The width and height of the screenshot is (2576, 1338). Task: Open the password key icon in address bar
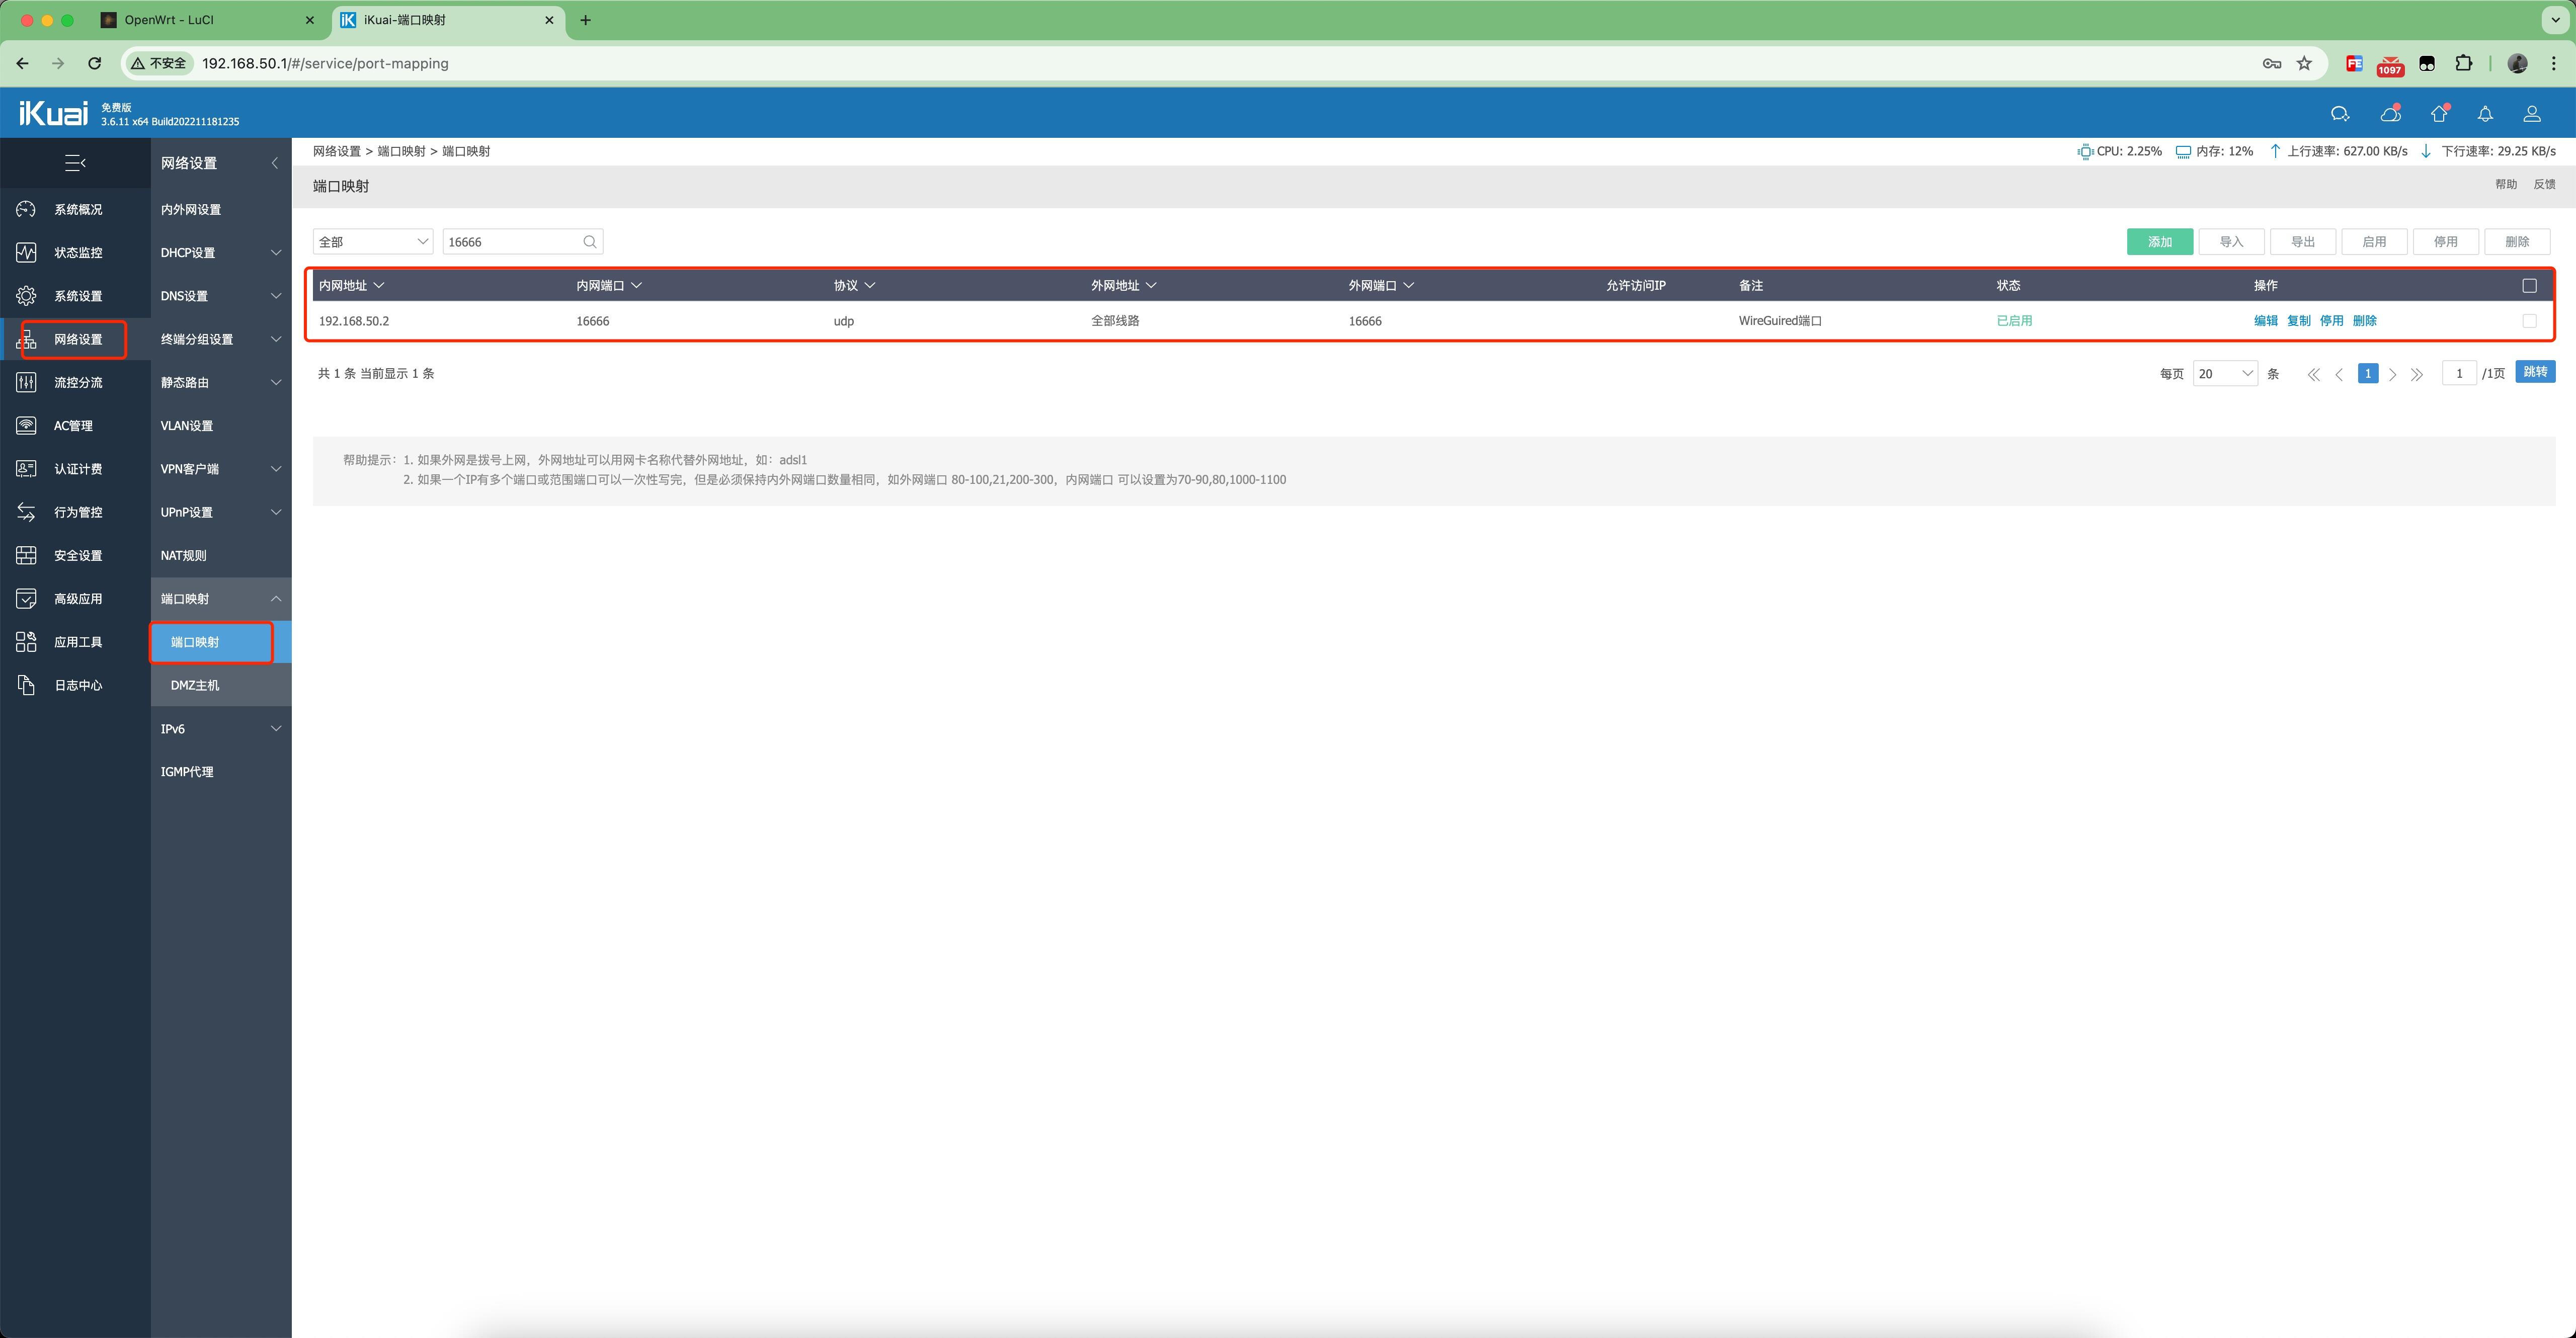pyautogui.click(x=2271, y=63)
